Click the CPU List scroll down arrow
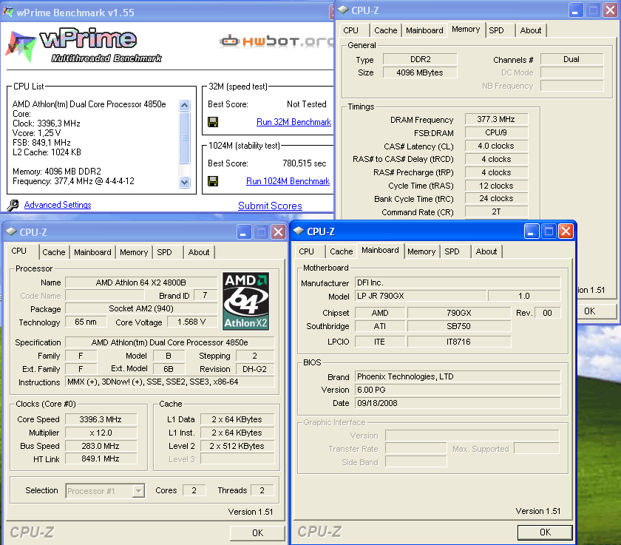The width and height of the screenshot is (621, 545). (x=184, y=182)
